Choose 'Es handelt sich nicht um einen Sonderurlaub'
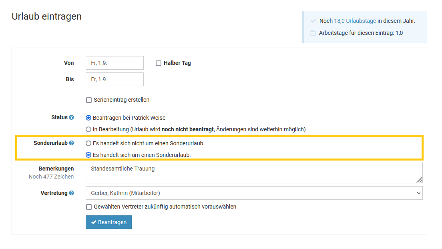The image size is (442, 249). point(88,143)
